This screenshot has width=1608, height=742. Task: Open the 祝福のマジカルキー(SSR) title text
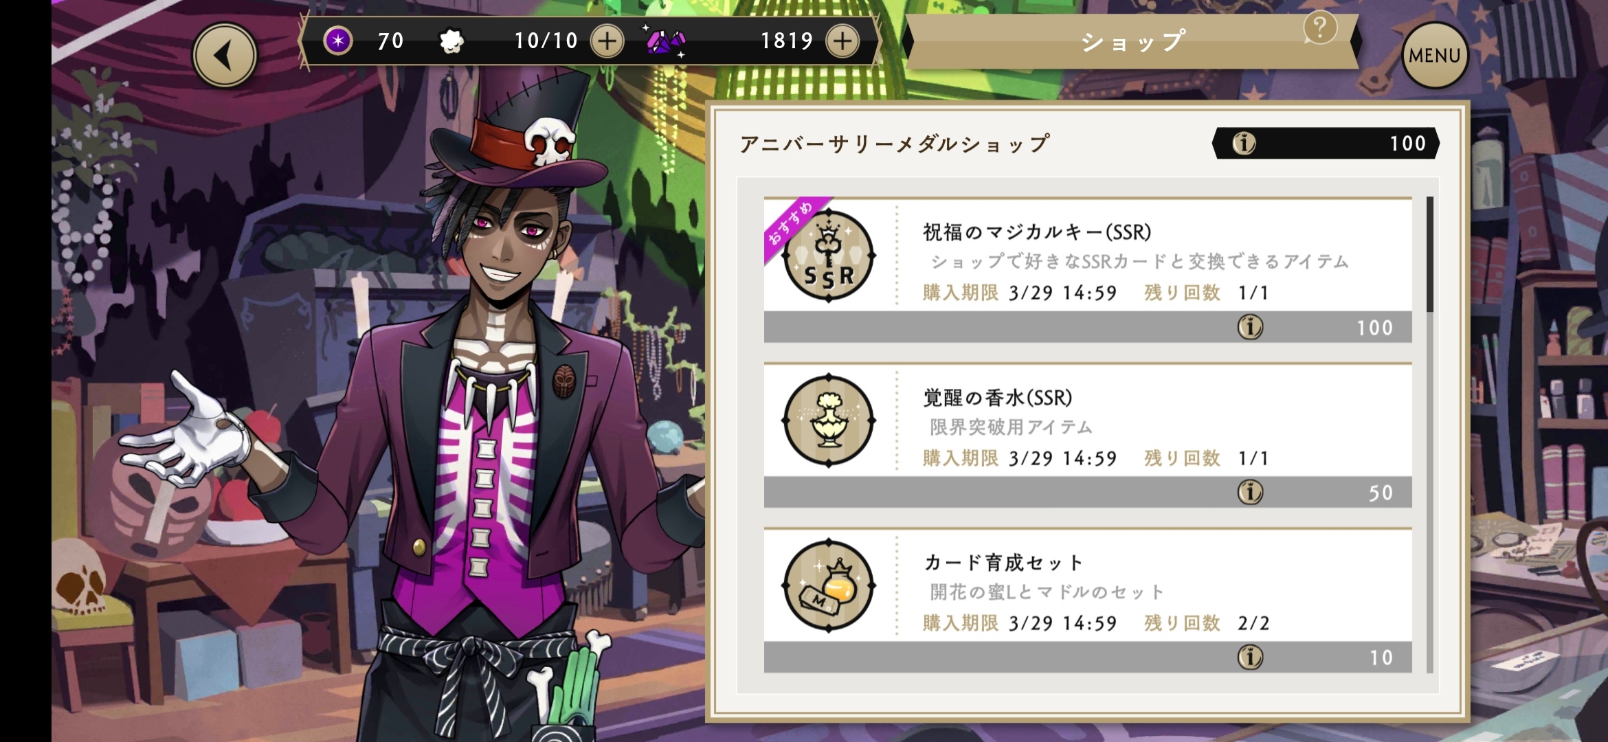pyautogui.click(x=1037, y=232)
